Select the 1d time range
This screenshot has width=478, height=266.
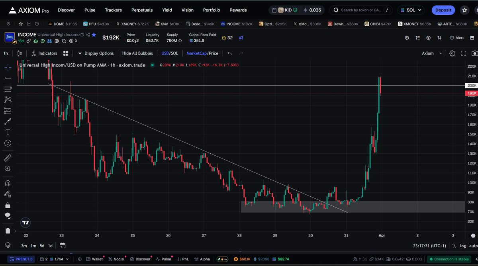(50, 246)
